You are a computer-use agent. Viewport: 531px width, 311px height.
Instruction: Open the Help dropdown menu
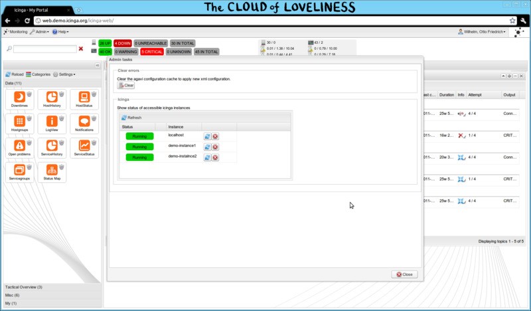pos(60,32)
